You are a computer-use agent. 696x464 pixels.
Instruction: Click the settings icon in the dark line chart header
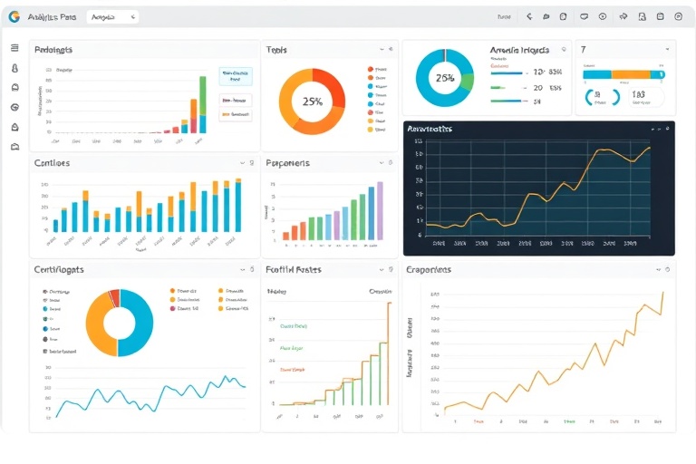pos(666,130)
